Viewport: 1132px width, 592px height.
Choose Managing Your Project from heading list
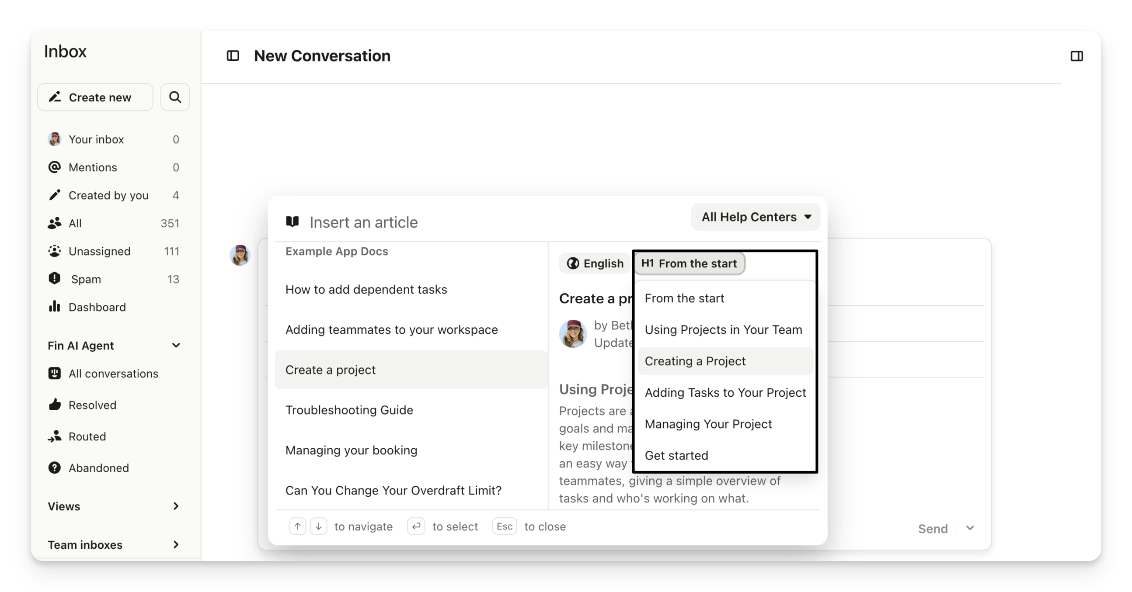(x=708, y=424)
